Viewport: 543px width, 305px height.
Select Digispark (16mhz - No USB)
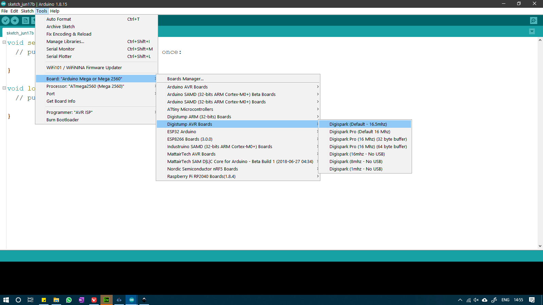coord(365,154)
